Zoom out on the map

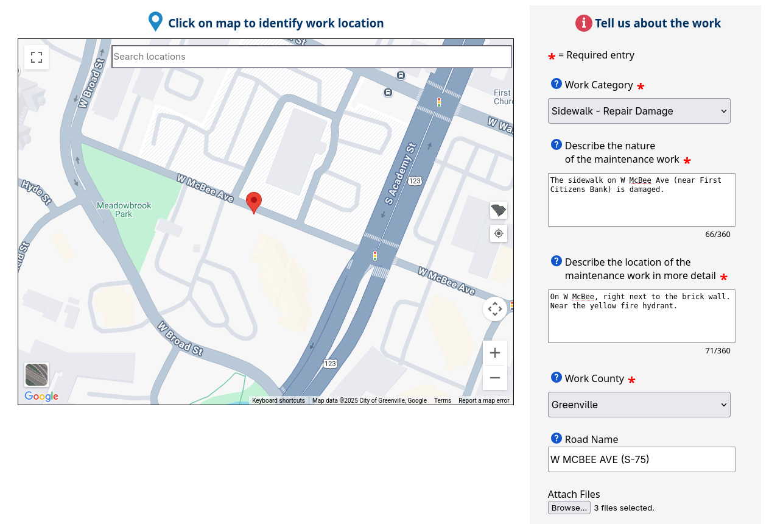495,378
